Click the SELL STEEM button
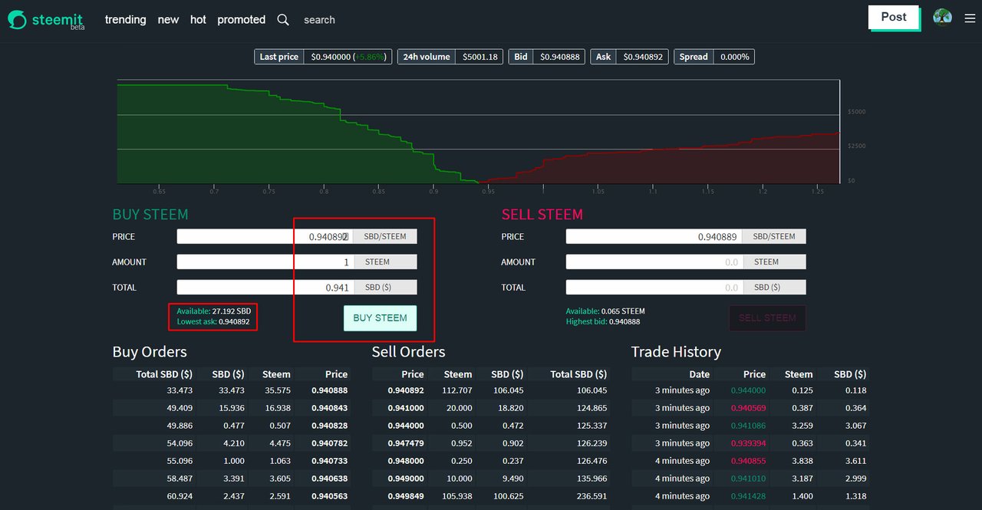 tap(767, 318)
